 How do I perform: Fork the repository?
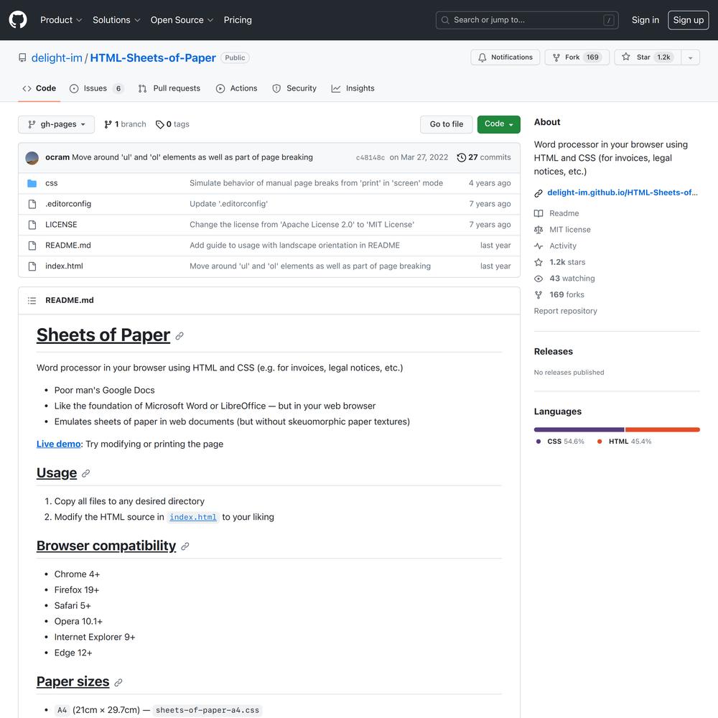coord(577,57)
